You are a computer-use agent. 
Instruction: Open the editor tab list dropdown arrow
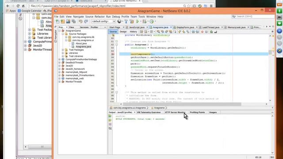pos(270,26)
